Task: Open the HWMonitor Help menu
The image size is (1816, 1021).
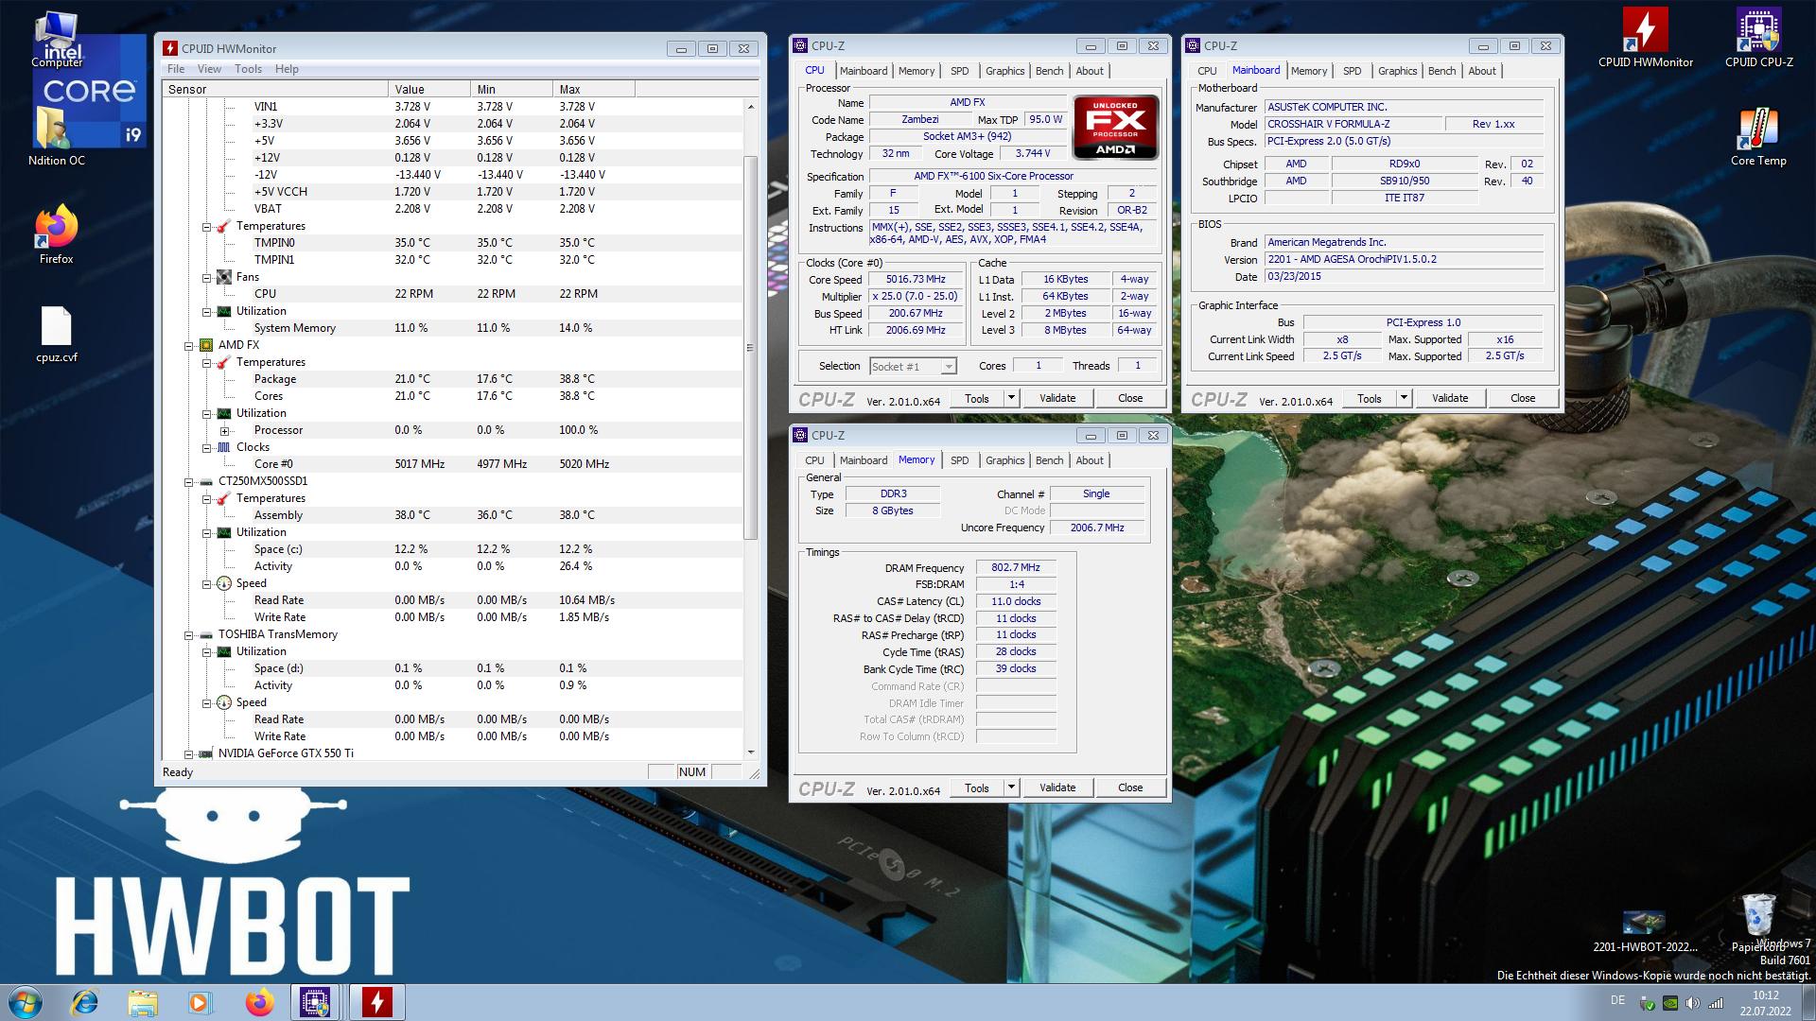Action: coord(287,69)
